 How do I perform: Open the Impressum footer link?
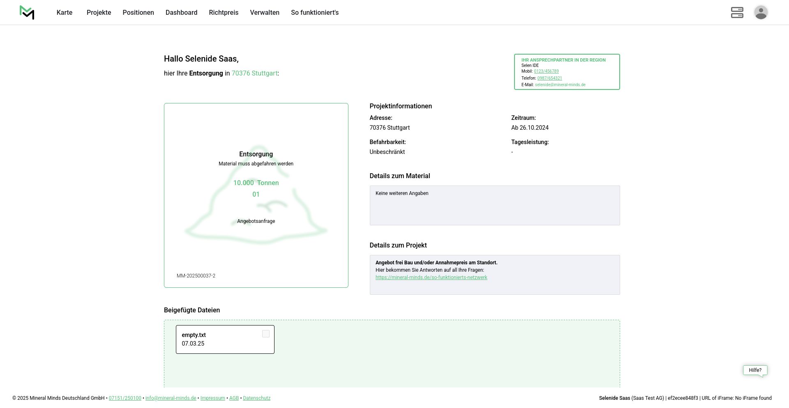[x=212, y=398]
